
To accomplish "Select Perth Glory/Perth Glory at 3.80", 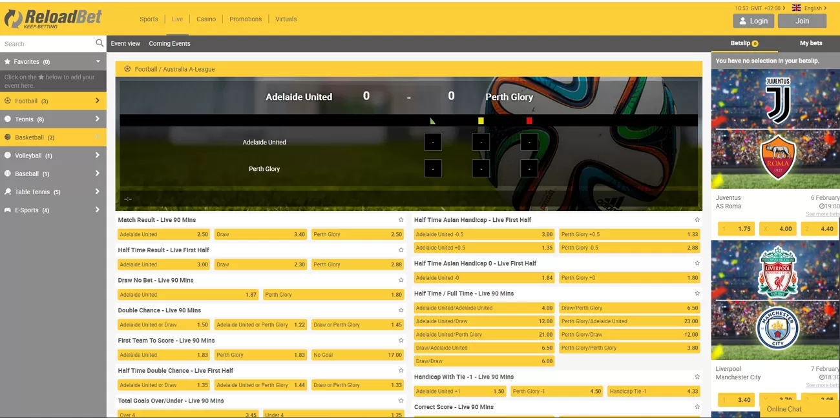I will 629,348.
